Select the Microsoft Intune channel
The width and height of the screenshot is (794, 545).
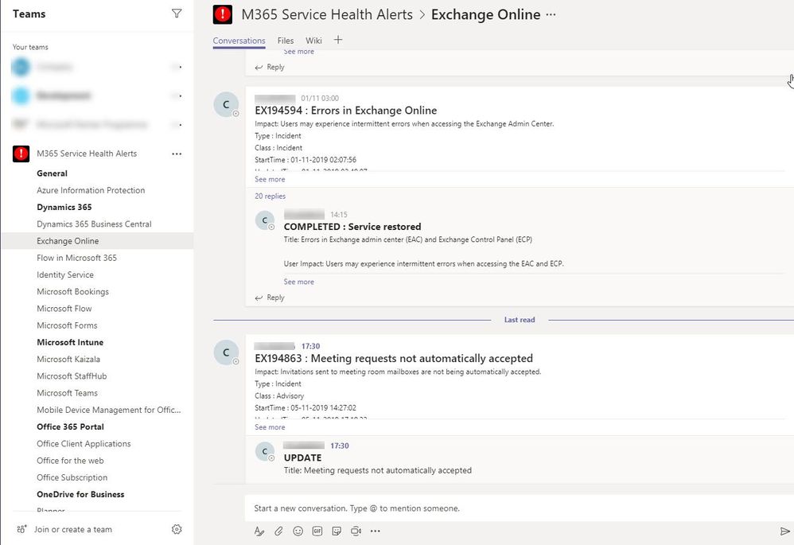(x=72, y=342)
